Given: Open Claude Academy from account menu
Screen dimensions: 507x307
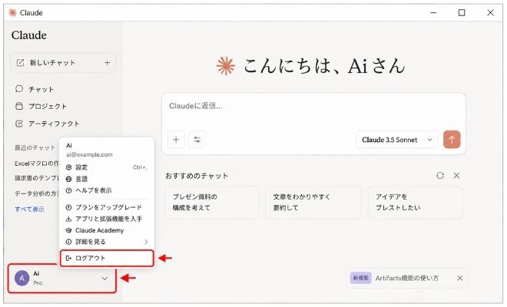Looking at the screenshot, I should (x=107, y=230).
